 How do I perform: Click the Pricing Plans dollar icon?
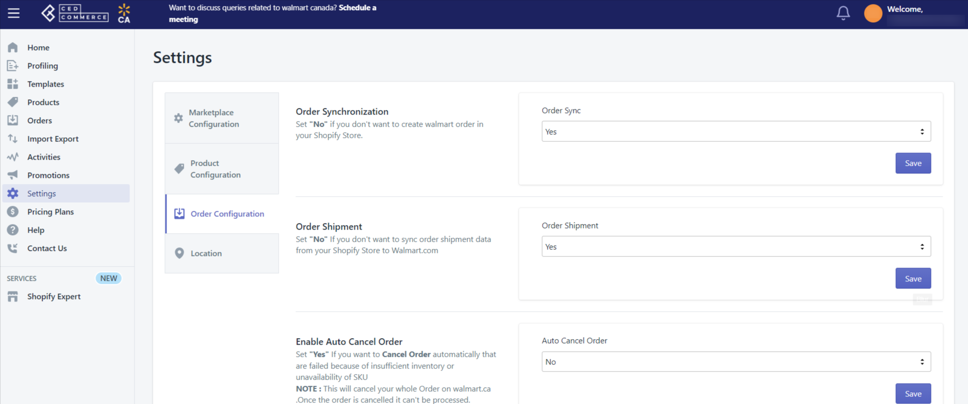pos(13,211)
